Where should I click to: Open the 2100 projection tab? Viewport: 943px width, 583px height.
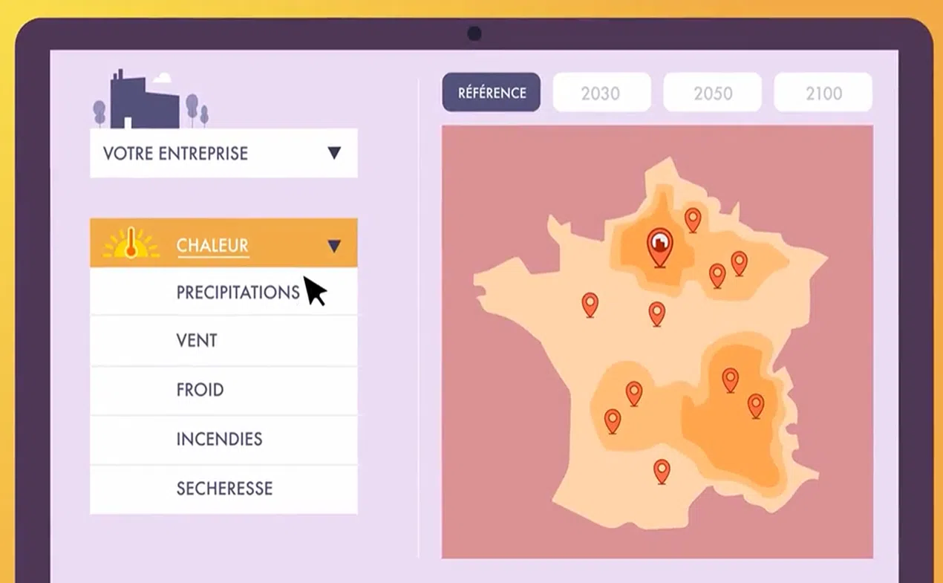(823, 93)
